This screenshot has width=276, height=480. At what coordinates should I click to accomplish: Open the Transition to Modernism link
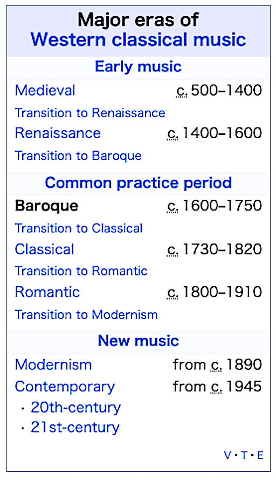86,315
